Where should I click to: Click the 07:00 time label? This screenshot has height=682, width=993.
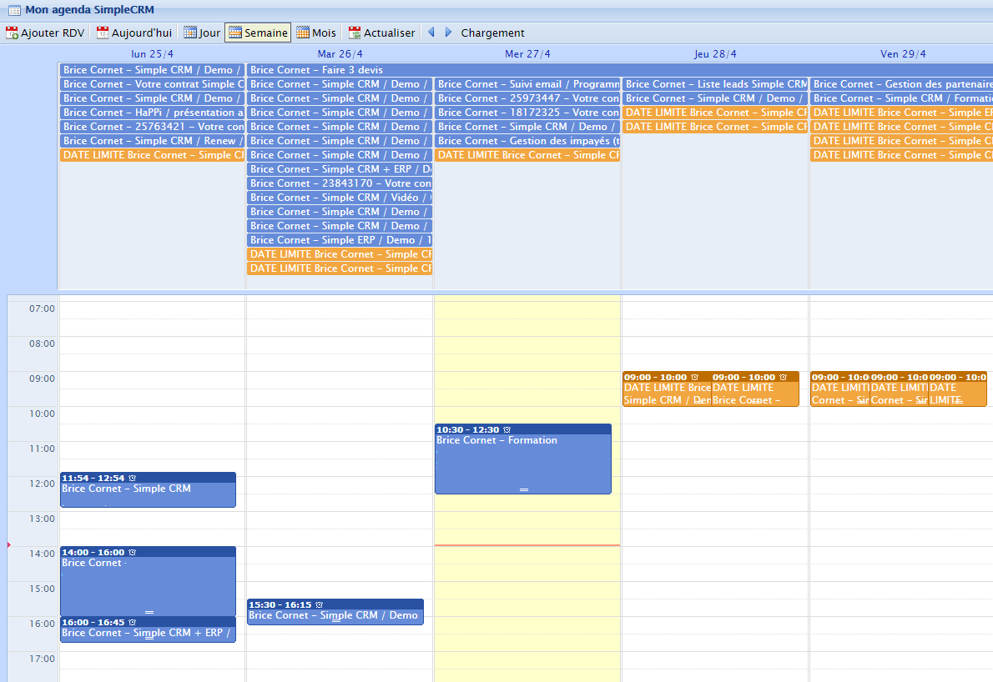42,308
